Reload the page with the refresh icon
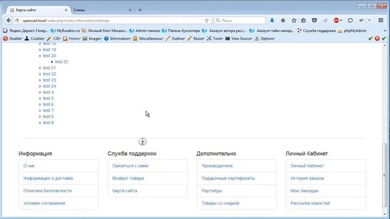Viewport: 390px width, 219px height. 207,21
